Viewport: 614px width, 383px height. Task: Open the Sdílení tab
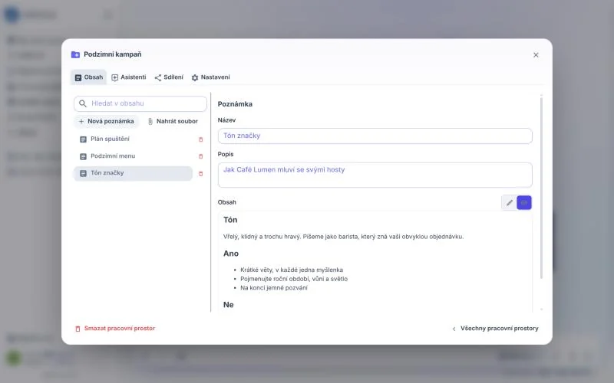coord(169,77)
